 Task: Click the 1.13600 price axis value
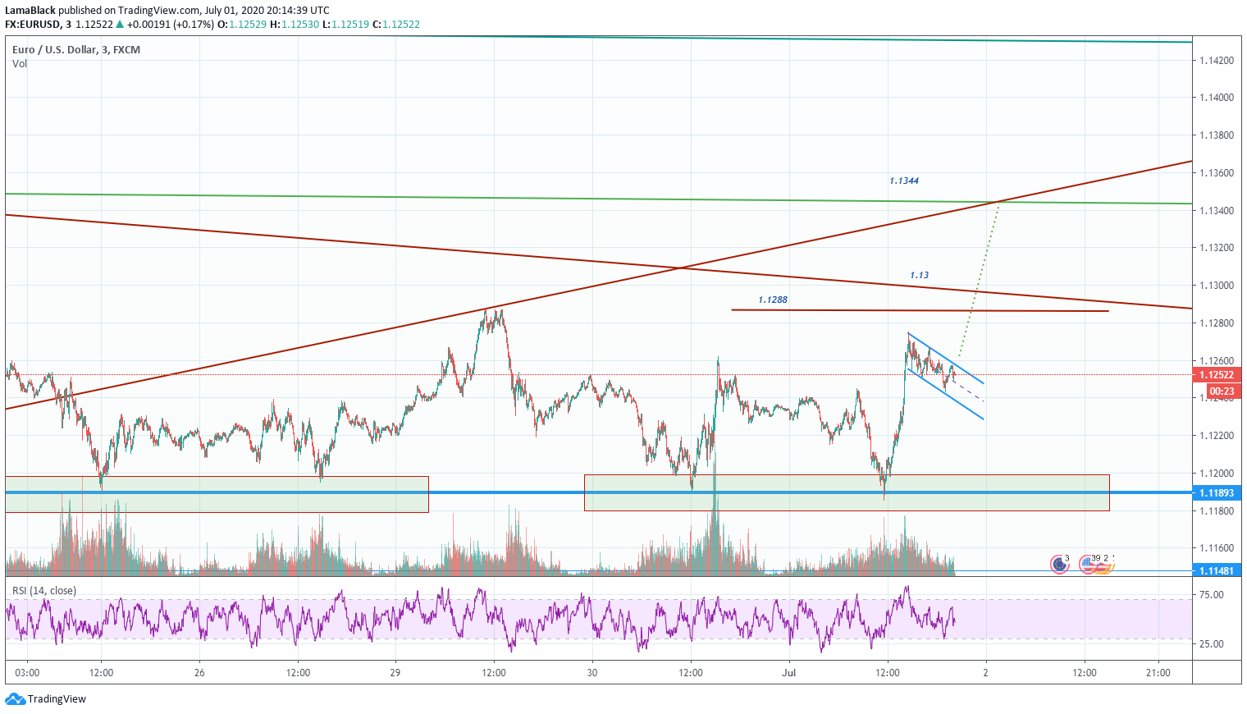[x=1216, y=173]
